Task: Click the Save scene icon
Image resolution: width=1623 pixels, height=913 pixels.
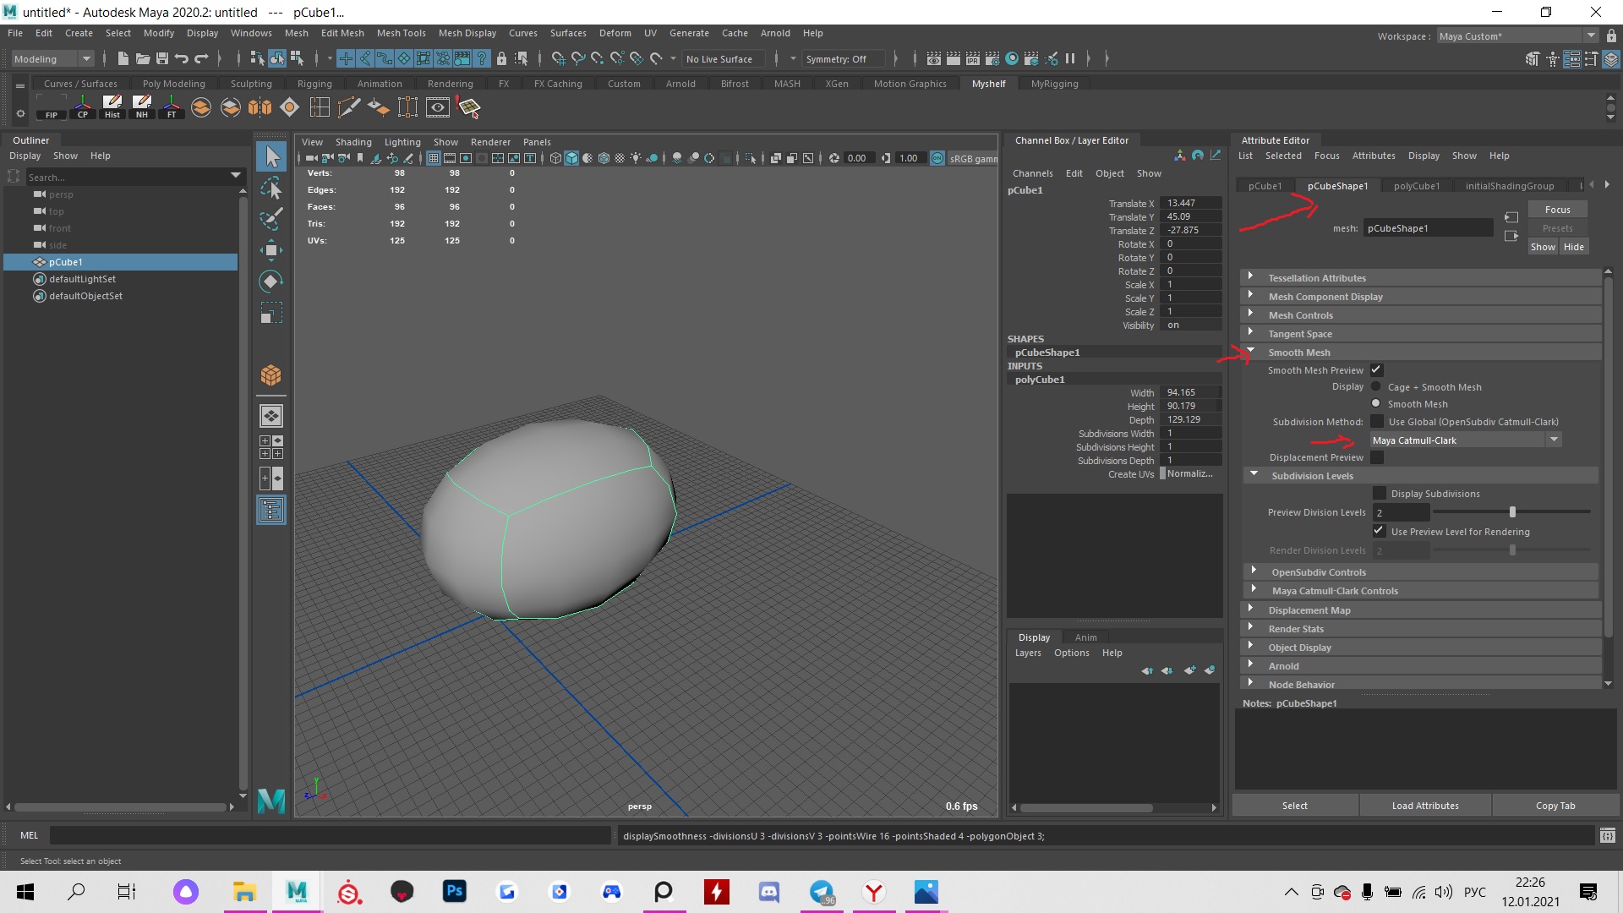Action: pyautogui.click(x=161, y=58)
